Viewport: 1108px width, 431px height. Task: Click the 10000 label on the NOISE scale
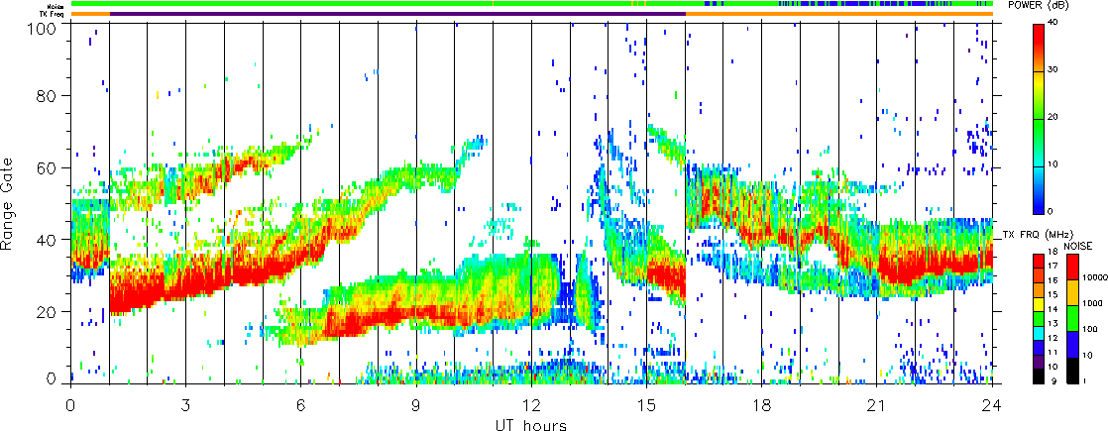(1094, 277)
